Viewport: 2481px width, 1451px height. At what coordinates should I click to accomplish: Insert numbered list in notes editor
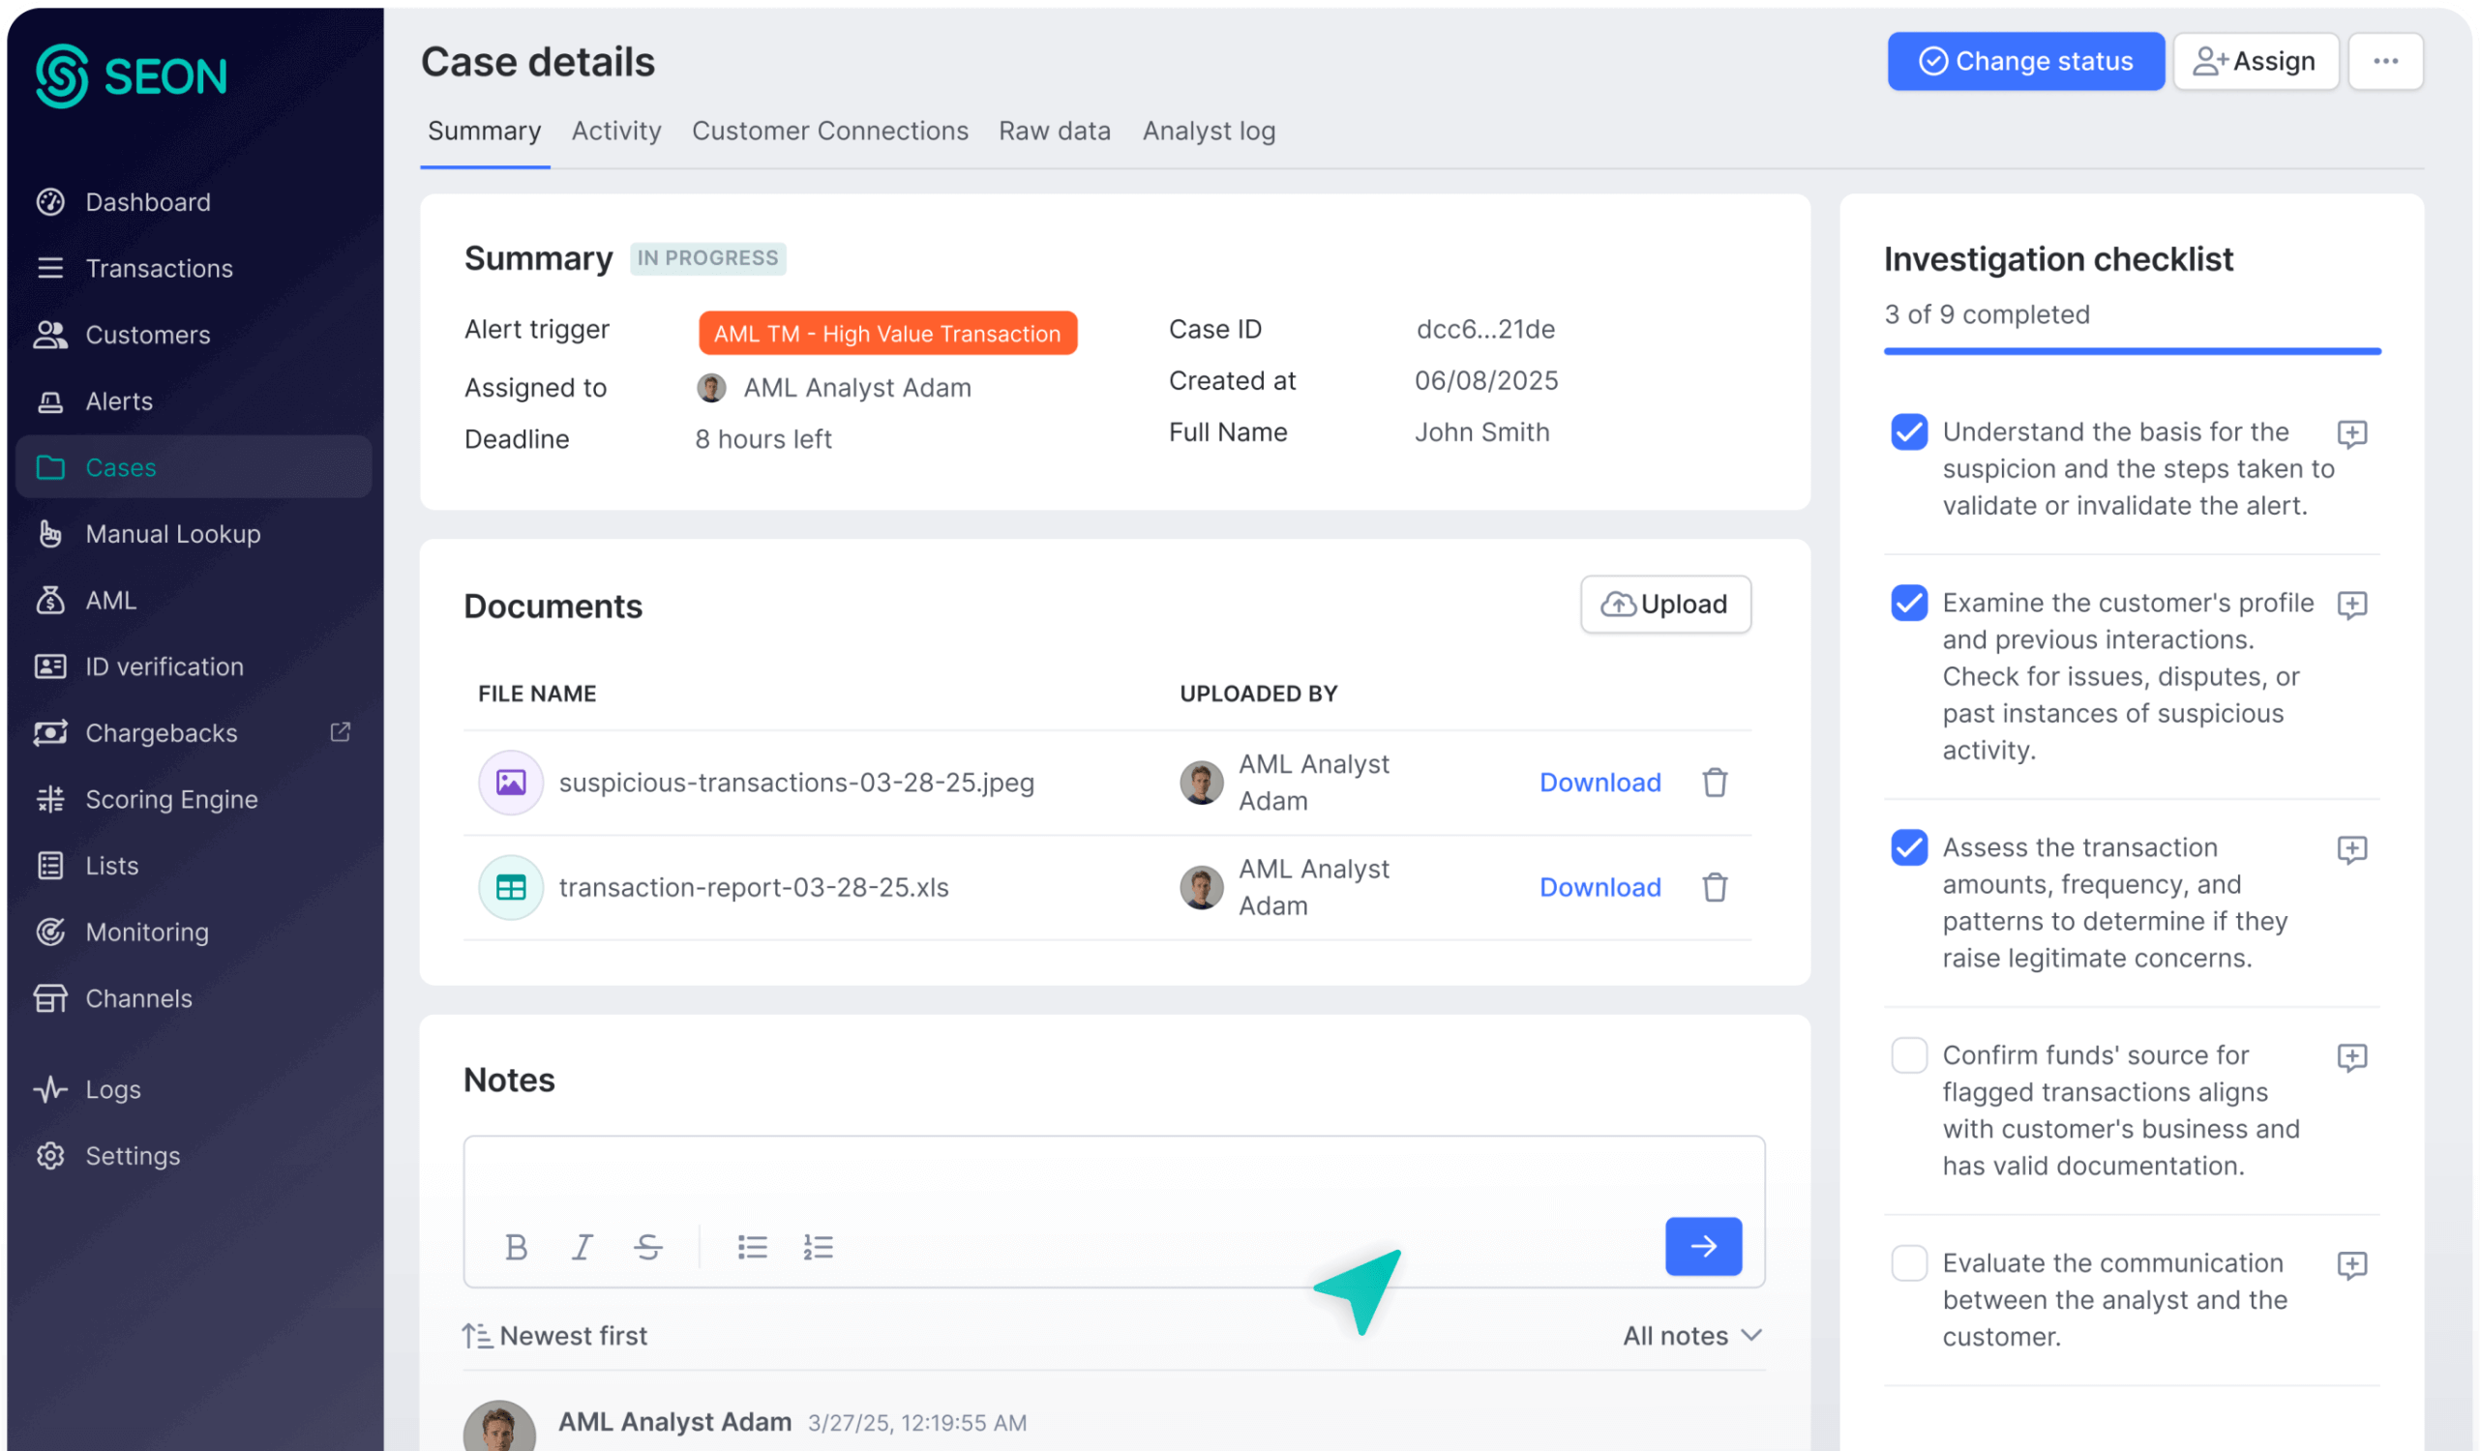[x=819, y=1247]
